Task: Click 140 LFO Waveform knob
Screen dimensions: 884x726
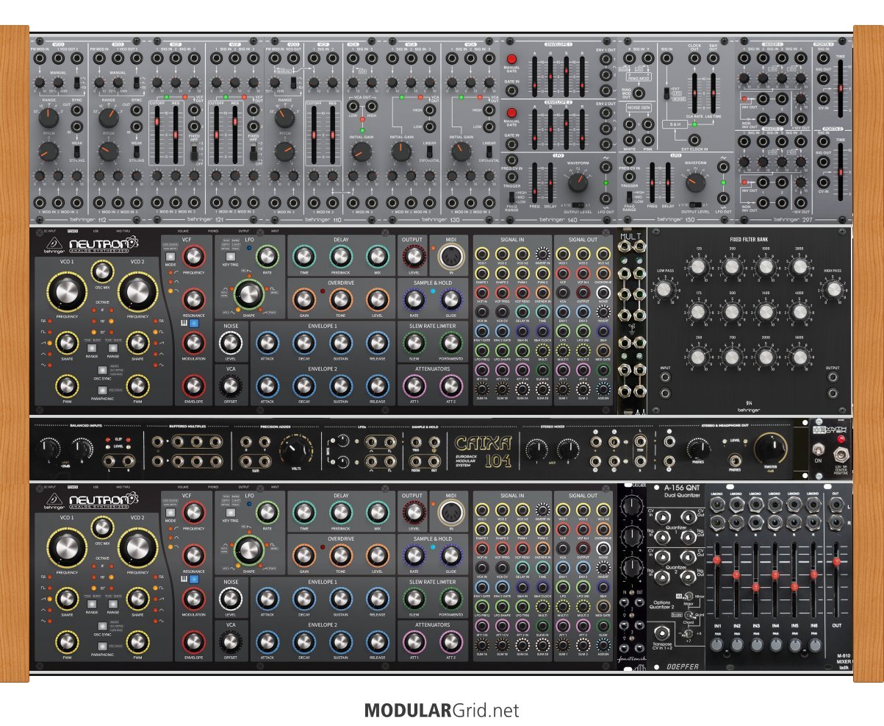Action: pyautogui.click(x=579, y=182)
